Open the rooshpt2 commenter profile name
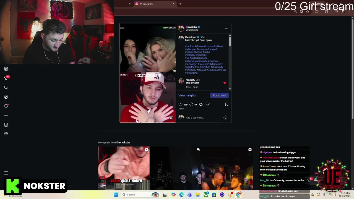 (x=191, y=80)
